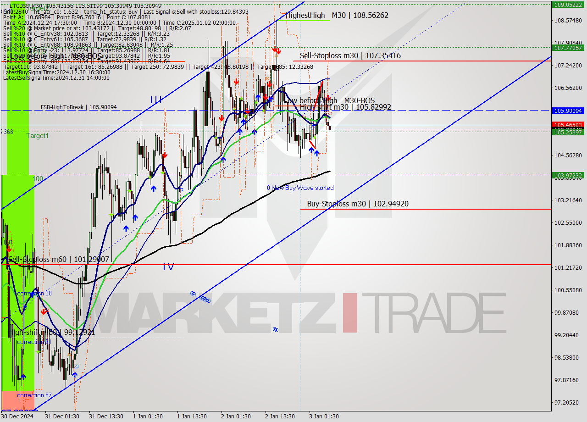Click the 1 Jan 13:30 time axis label

pyautogui.click(x=192, y=416)
